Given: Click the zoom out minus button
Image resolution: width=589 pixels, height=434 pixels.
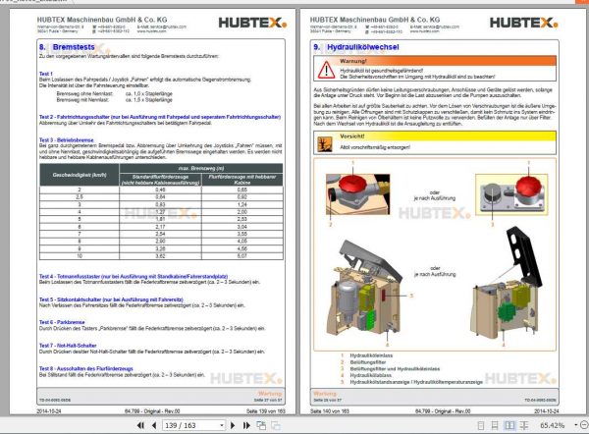Looking at the screenshot, I should click(x=584, y=425).
